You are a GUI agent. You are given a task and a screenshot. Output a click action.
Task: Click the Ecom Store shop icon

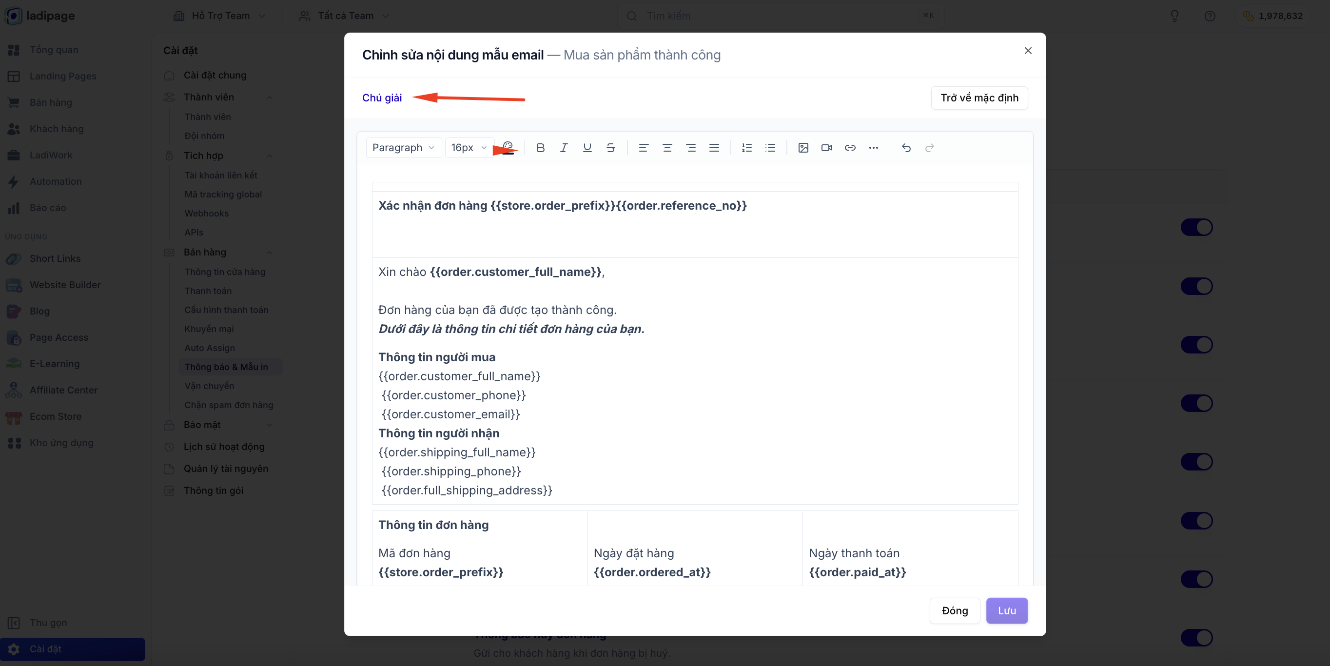pos(14,417)
